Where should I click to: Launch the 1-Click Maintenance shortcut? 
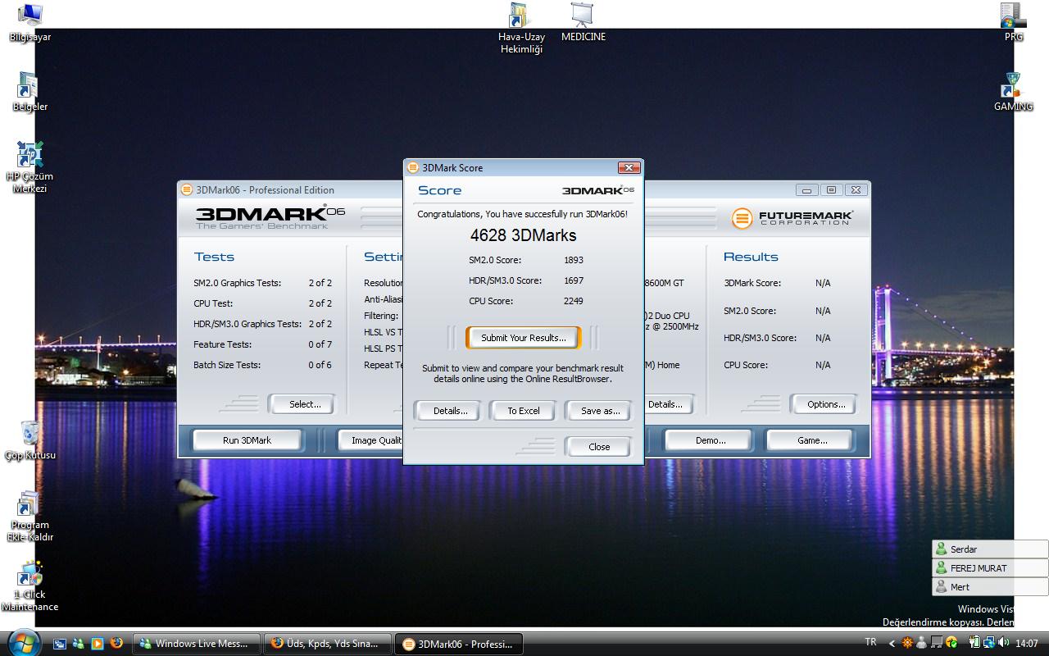[x=30, y=585]
